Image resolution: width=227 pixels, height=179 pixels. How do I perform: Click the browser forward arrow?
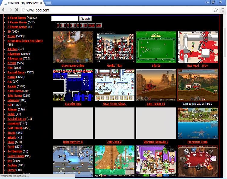[x=10, y=10]
